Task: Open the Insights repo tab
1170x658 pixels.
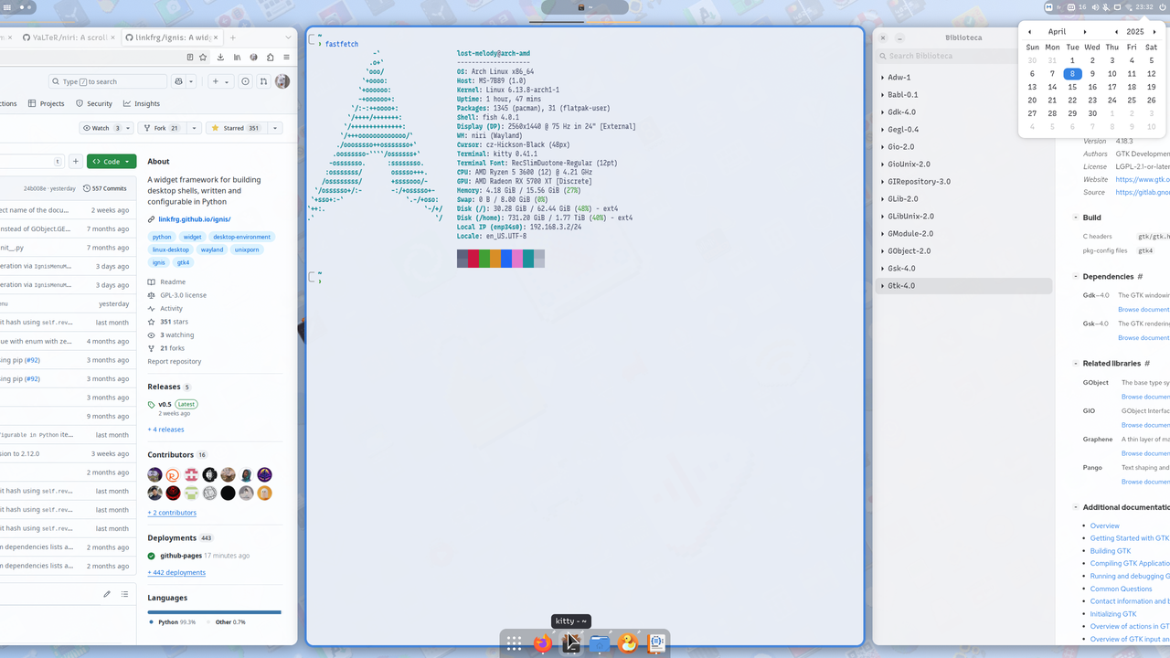Action: [x=142, y=104]
